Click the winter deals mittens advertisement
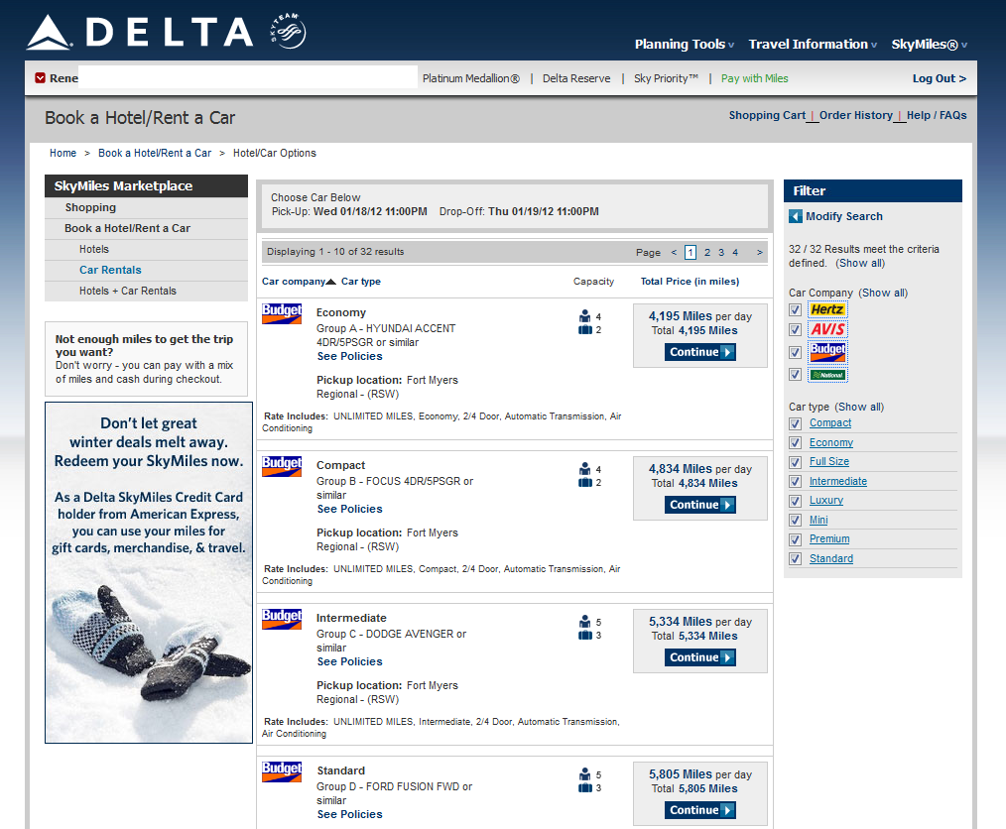The height and width of the screenshot is (829, 1006). coord(149,572)
